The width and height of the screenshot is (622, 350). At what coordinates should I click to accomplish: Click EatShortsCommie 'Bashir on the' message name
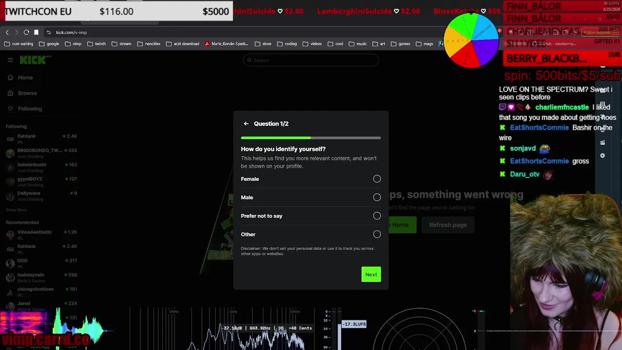pyautogui.click(x=539, y=128)
